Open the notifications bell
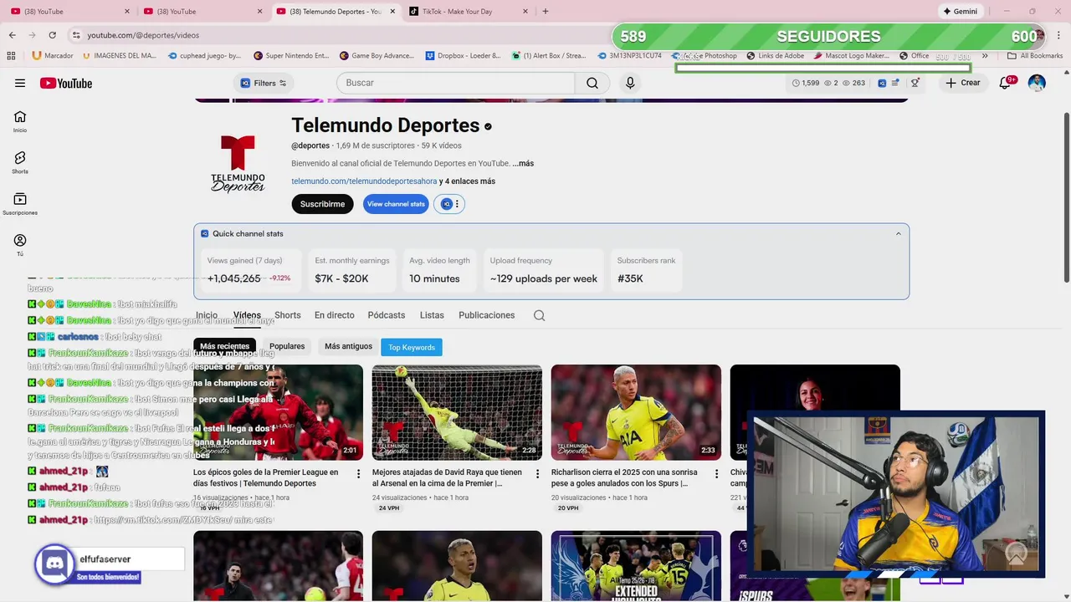The height and width of the screenshot is (602, 1071). coord(1005,83)
